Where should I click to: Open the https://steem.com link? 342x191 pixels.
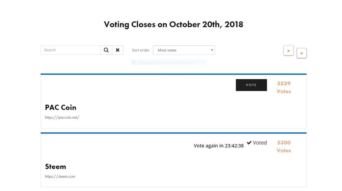point(60,176)
